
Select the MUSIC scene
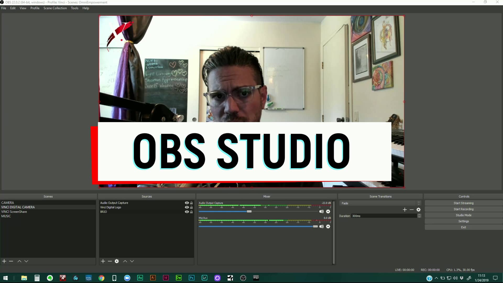point(6,216)
